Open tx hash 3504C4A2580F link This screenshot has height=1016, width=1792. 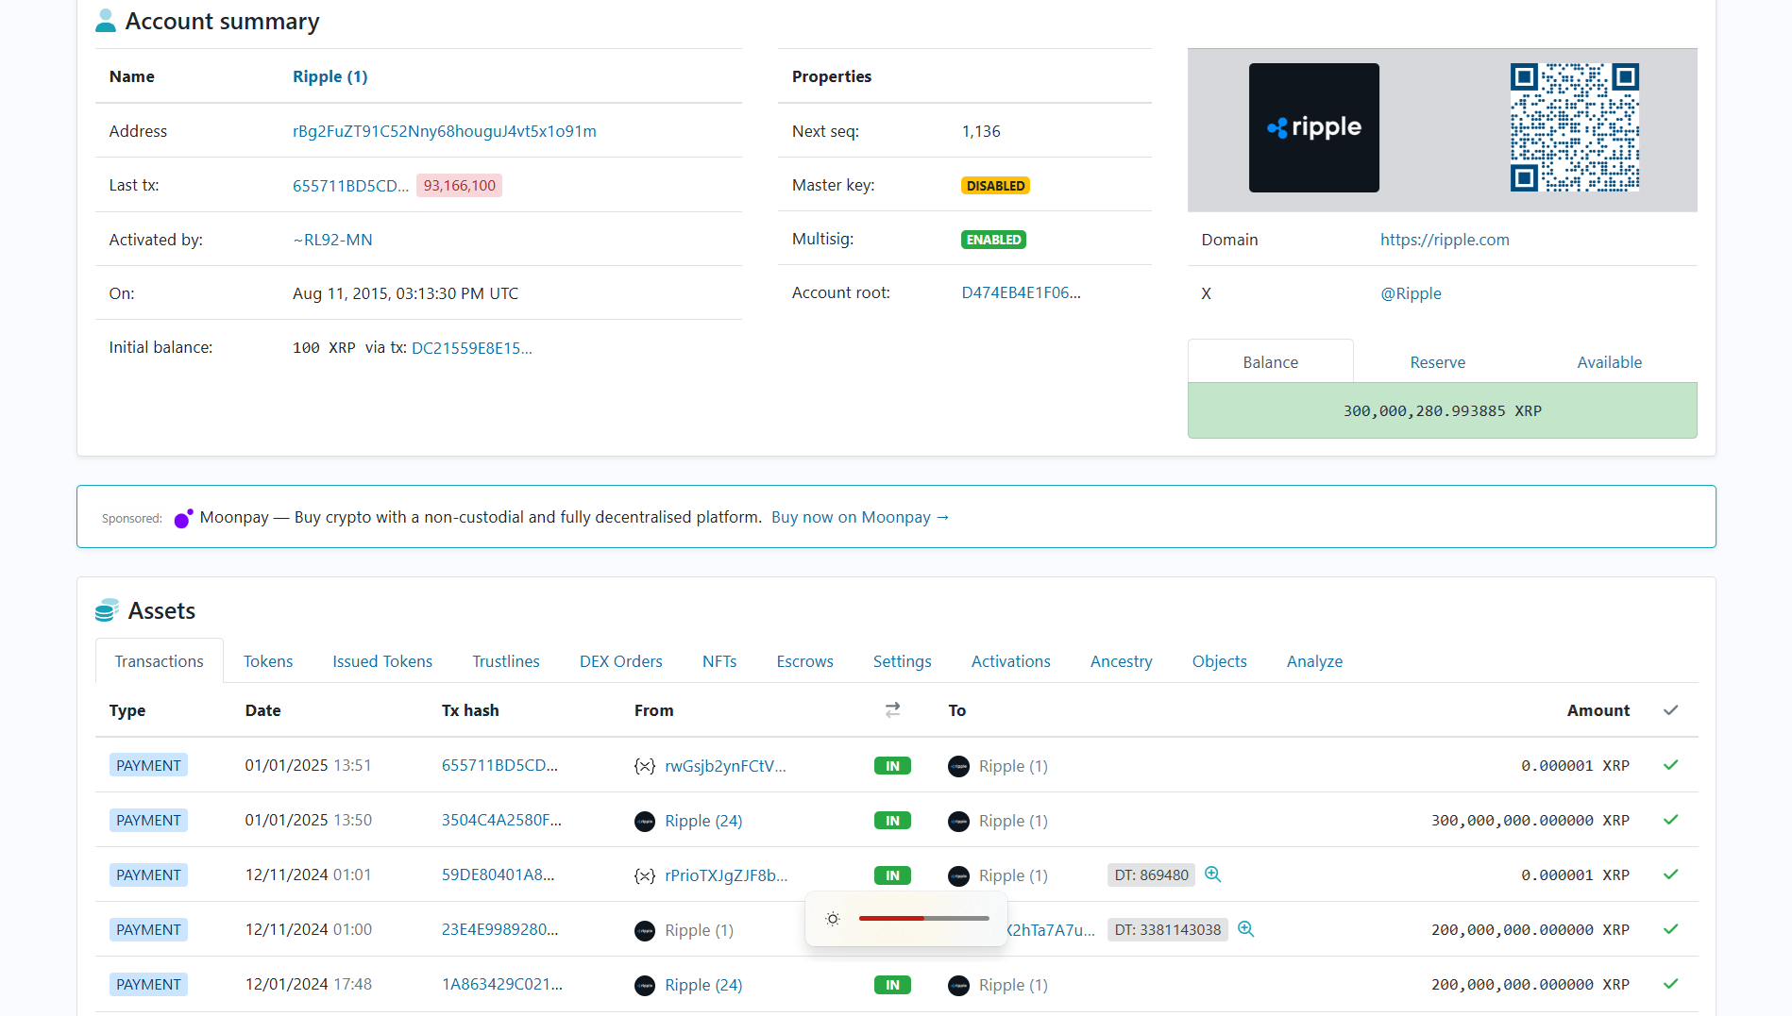click(501, 821)
